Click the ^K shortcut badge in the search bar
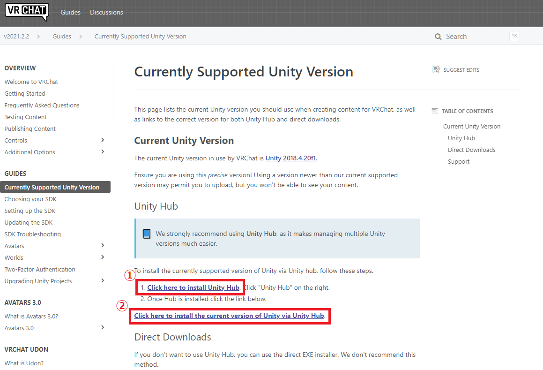Screen dimensions: 543x370 click(514, 36)
